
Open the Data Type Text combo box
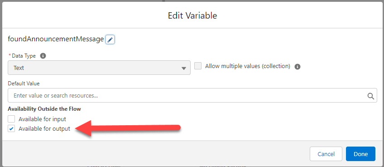pyautogui.click(x=99, y=68)
